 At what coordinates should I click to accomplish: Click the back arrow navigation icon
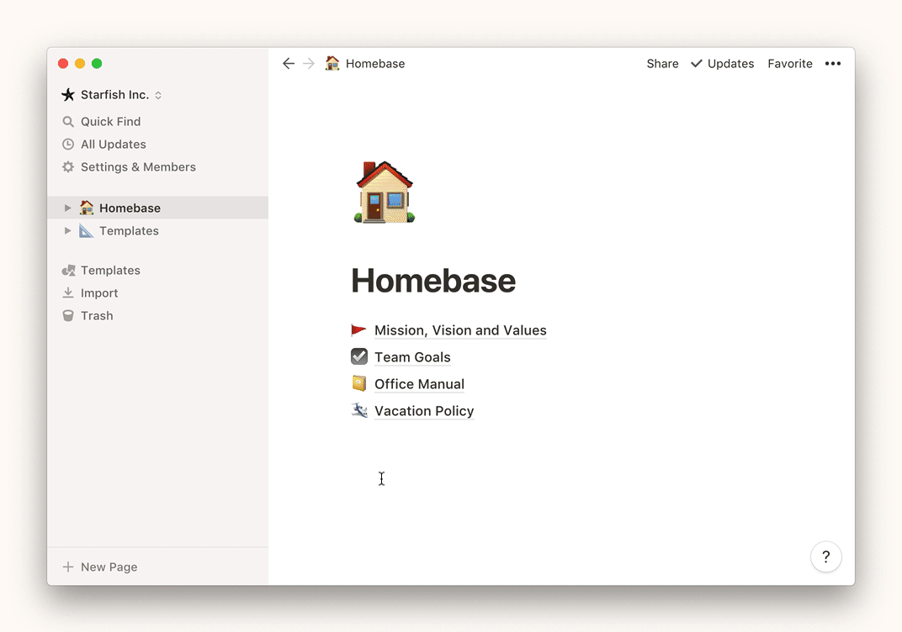[289, 64]
